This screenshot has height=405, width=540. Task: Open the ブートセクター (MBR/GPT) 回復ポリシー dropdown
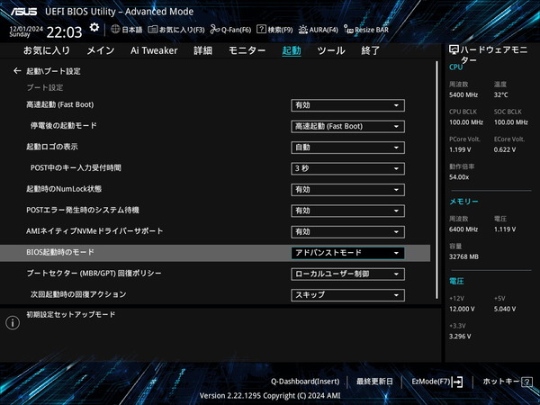pyautogui.click(x=347, y=274)
